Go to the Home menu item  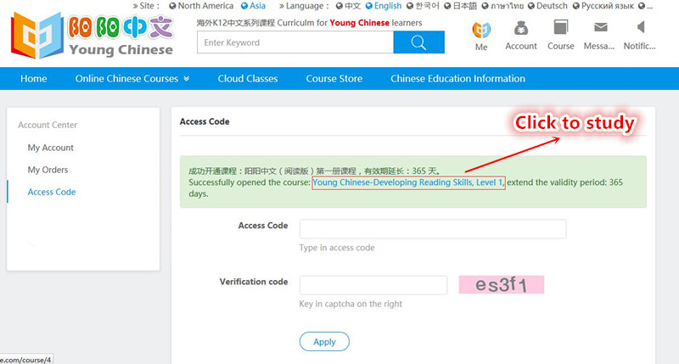(33, 78)
